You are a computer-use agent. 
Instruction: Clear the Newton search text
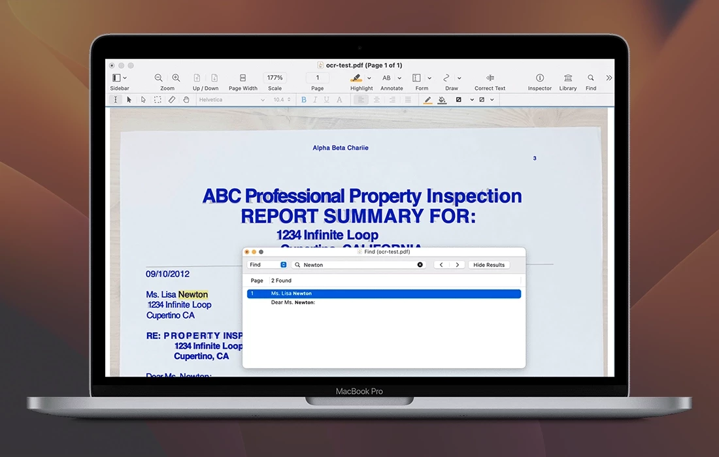(420, 265)
